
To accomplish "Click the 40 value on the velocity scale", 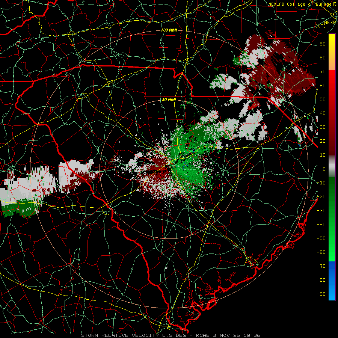I will (x=323, y=113).
